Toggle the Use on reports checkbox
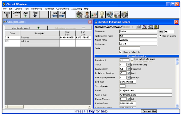The image size is (182, 115). click(160, 36)
